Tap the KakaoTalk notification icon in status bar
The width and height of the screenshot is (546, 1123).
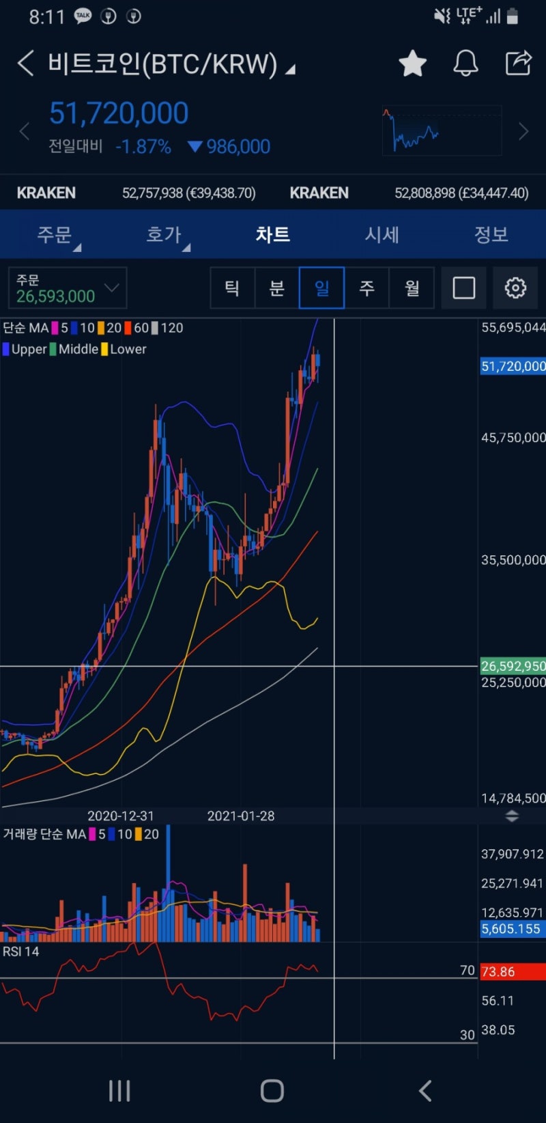coord(83,16)
